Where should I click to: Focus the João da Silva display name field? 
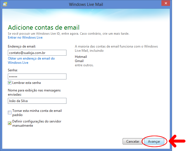37,101
